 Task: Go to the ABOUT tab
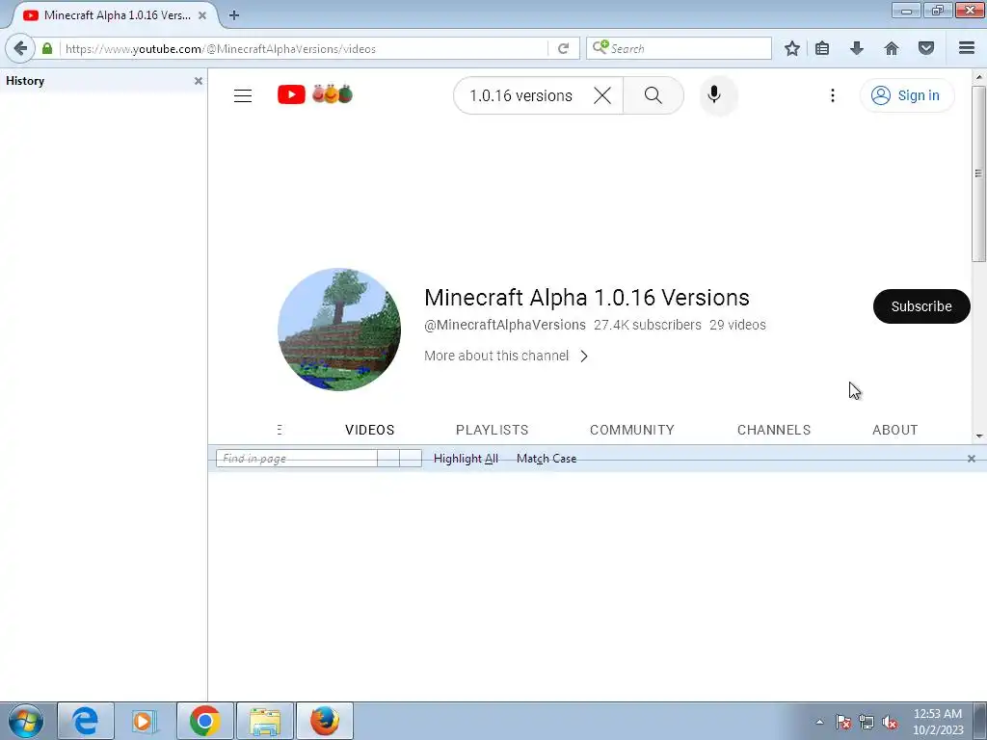point(895,430)
